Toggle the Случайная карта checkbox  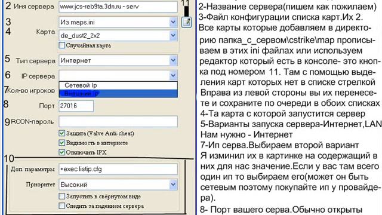tap(62, 45)
